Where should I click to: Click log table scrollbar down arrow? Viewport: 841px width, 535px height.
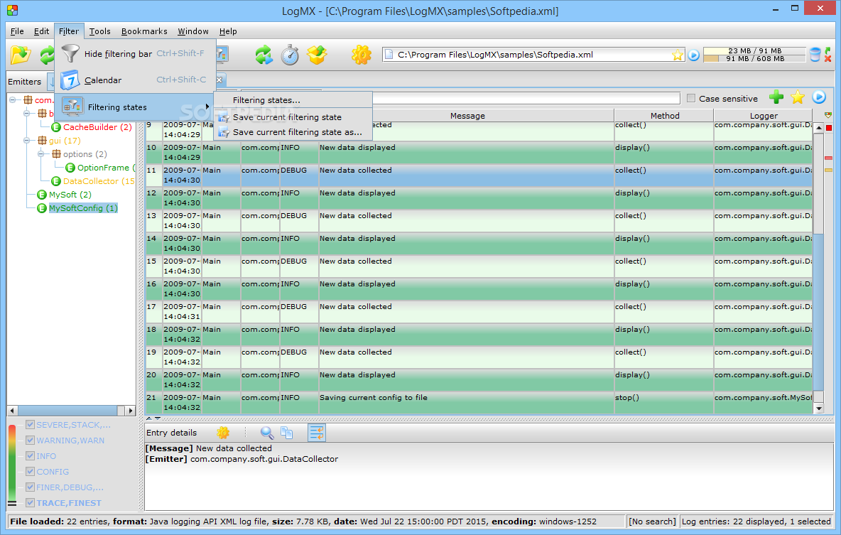(x=818, y=409)
